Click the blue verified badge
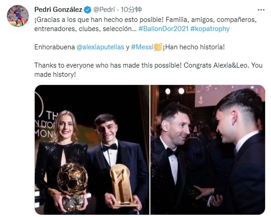Image resolution: width=271 pixels, height=217 pixels. click(x=87, y=10)
